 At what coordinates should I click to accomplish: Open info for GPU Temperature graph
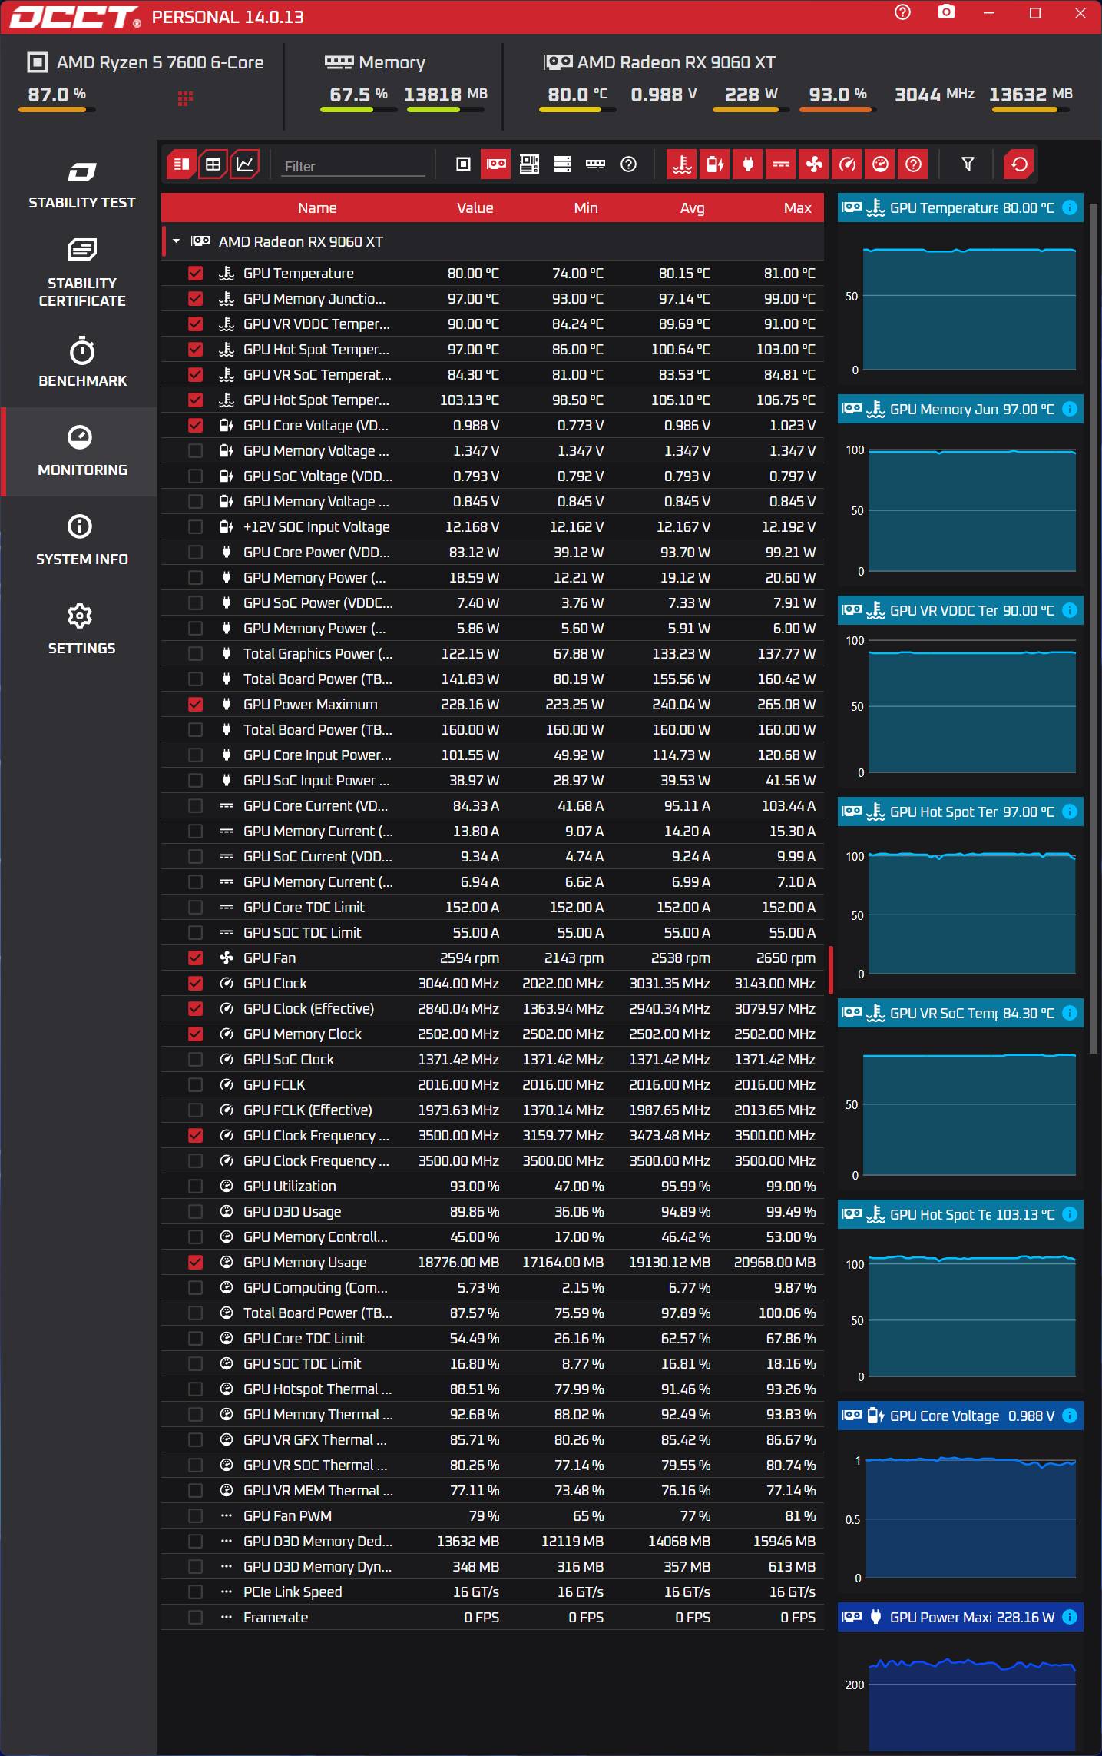pyautogui.click(x=1069, y=208)
